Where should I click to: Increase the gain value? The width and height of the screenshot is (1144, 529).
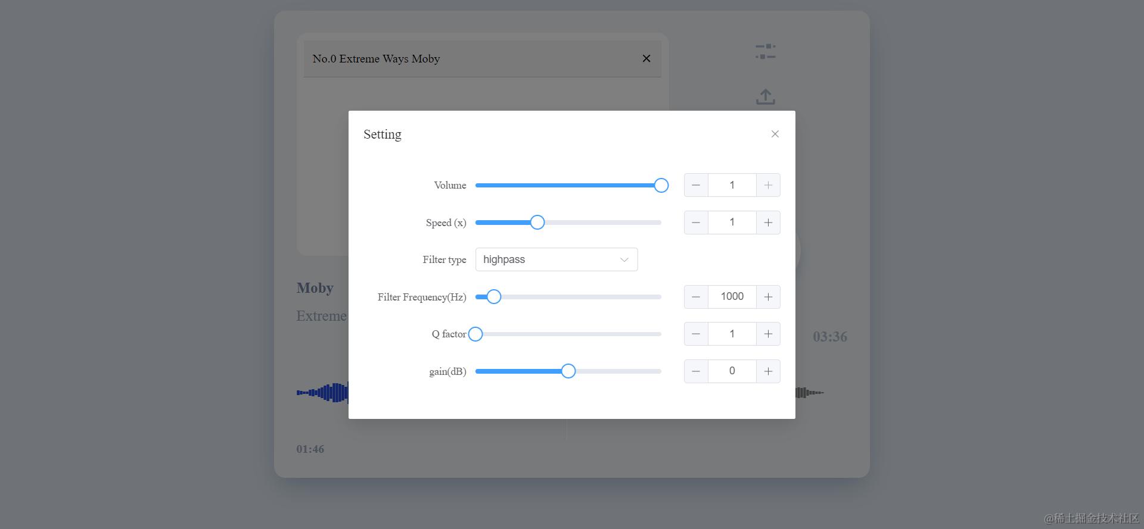tap(768, 371)
